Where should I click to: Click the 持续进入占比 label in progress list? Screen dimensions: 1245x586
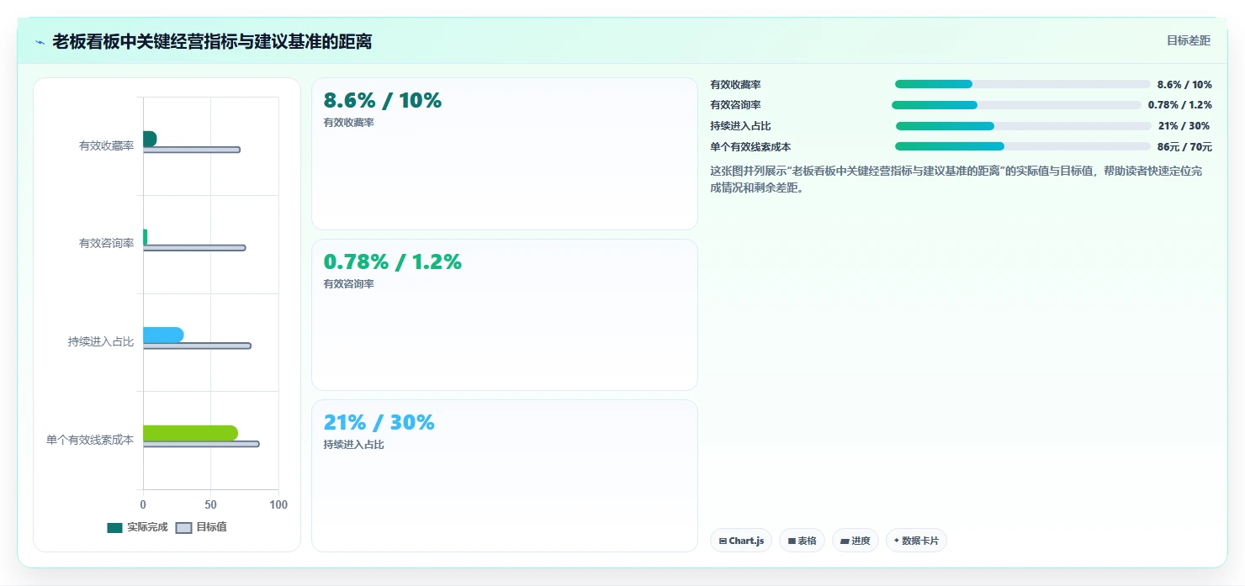(x=741, y=126)
